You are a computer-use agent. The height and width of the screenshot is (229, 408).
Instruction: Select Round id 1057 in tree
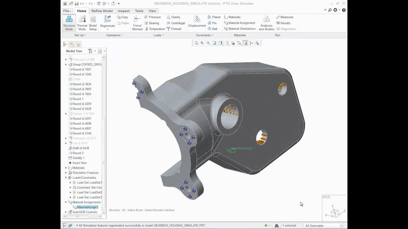tap(82, 69)
